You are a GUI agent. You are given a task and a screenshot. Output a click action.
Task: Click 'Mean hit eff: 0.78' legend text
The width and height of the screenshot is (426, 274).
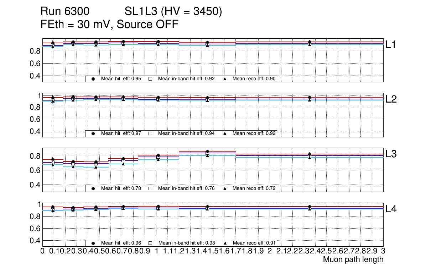tap(121, 188)
